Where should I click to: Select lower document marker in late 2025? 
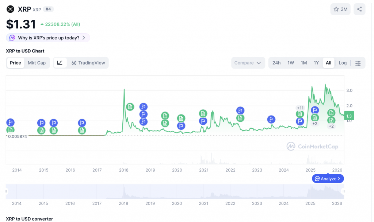(331, 120)
